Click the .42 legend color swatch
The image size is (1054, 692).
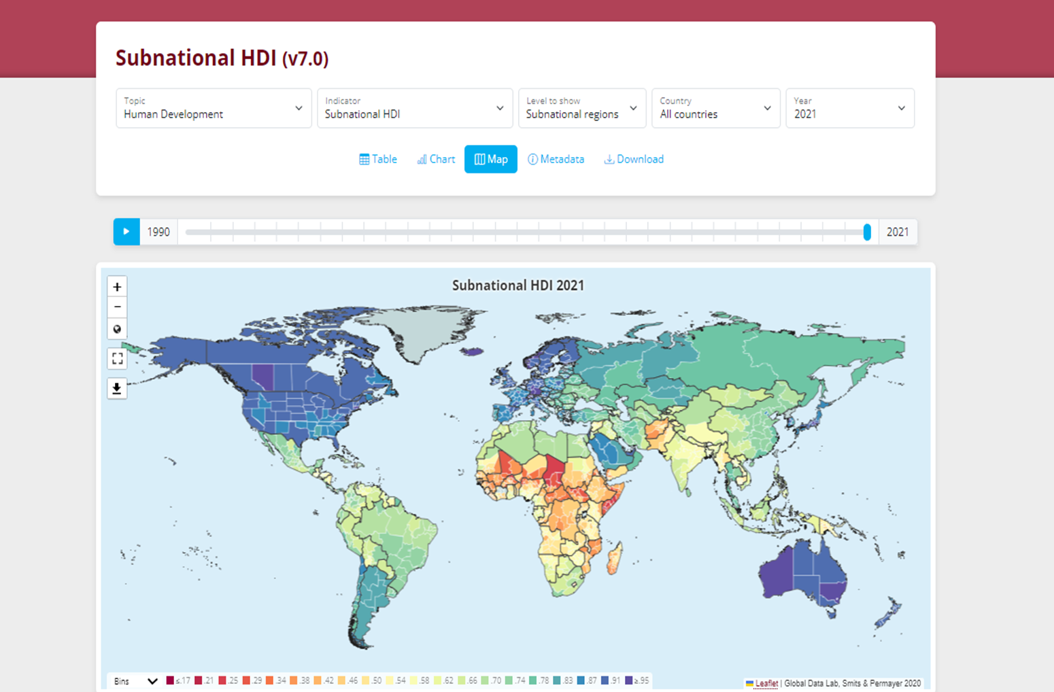coord(318,680)
